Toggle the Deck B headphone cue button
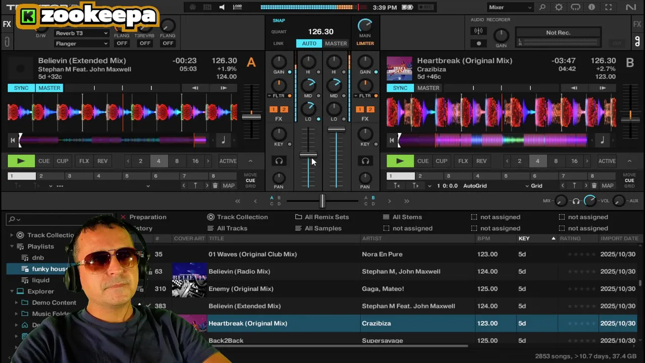The height and width of the screenshot is (363, 645). [365, 161]
